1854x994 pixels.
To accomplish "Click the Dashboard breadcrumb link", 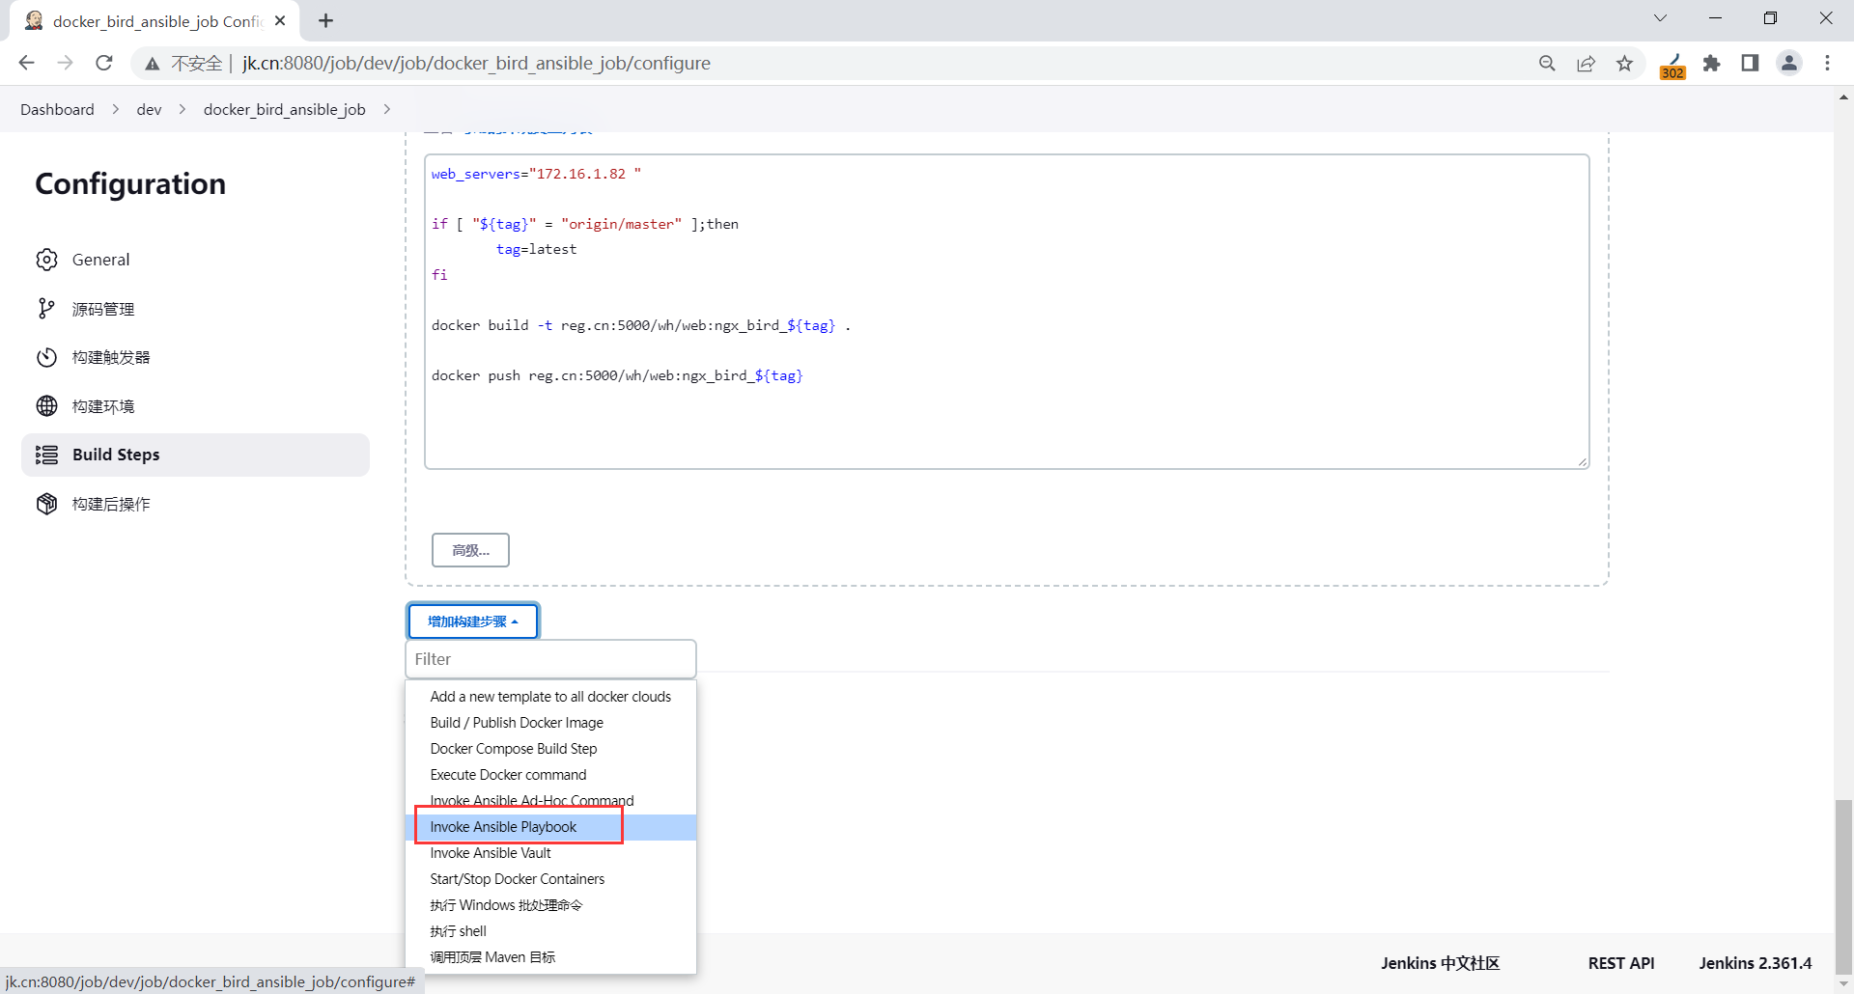I will tap(57, 109).
